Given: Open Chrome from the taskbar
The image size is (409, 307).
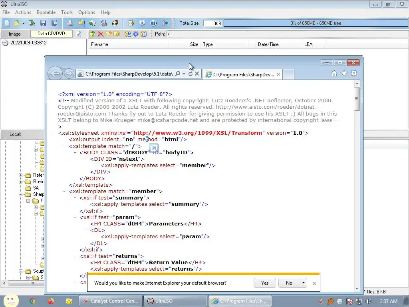Looking at the screenshot, I should point(32,301).
